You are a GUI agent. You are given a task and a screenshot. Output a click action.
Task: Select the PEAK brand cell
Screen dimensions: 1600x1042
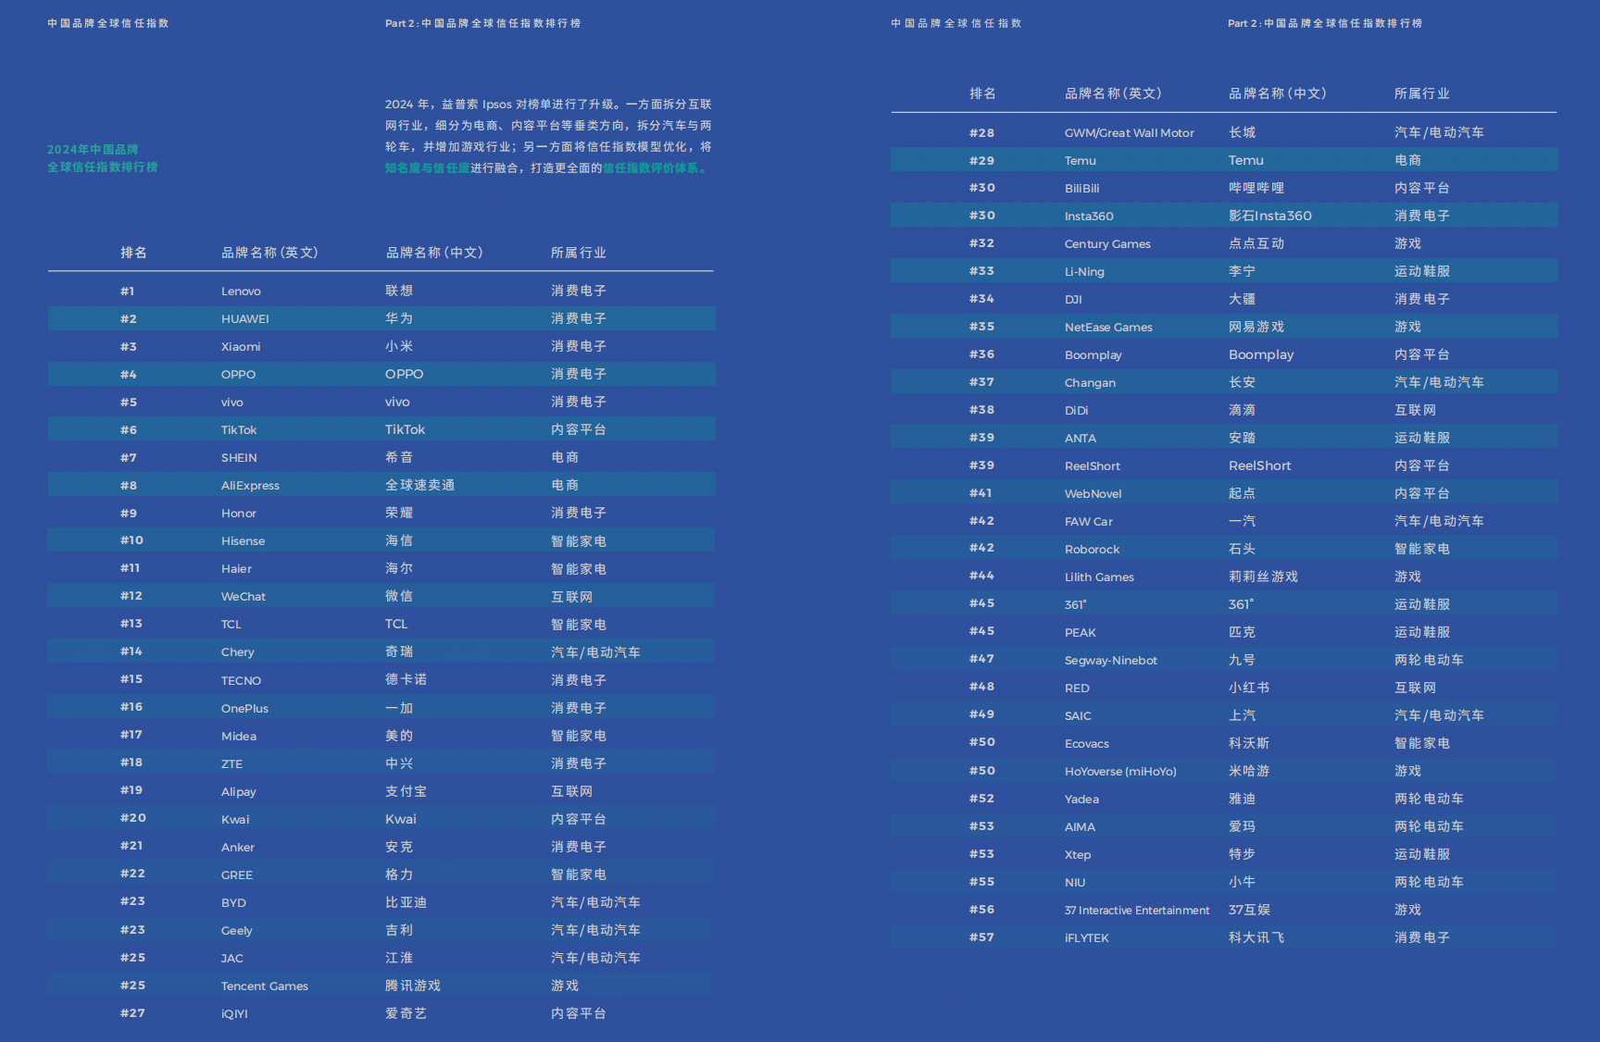[x=1081, y=633]
